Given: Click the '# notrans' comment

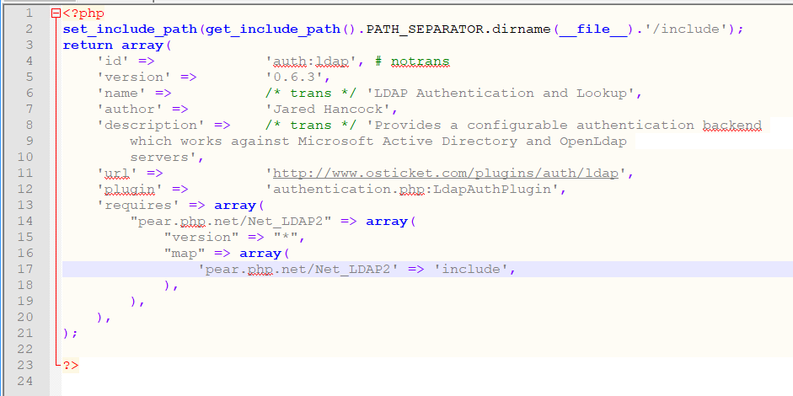Looking at the screenshot, I should pyautogui.click(x=412, y=62).
